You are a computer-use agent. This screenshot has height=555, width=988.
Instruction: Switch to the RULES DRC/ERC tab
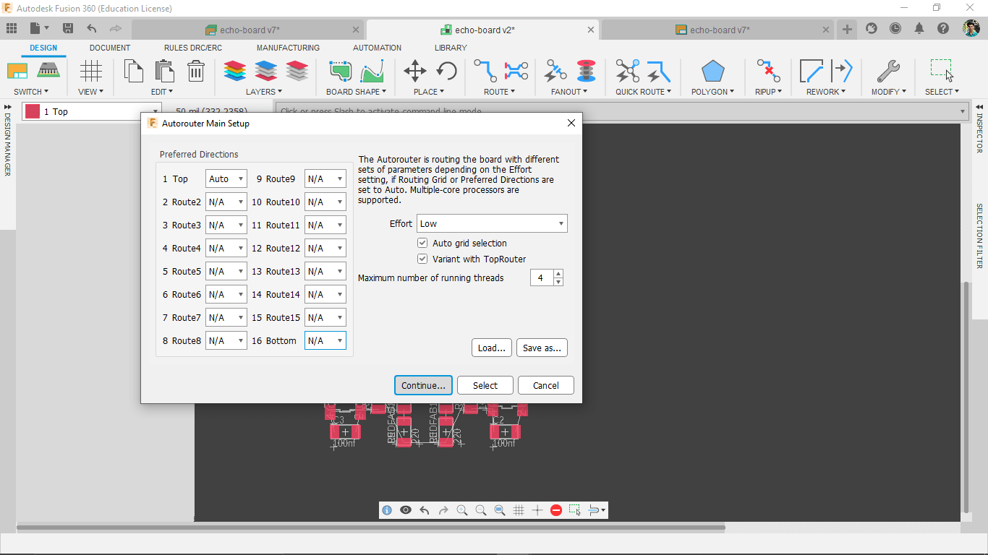point(193,48)
